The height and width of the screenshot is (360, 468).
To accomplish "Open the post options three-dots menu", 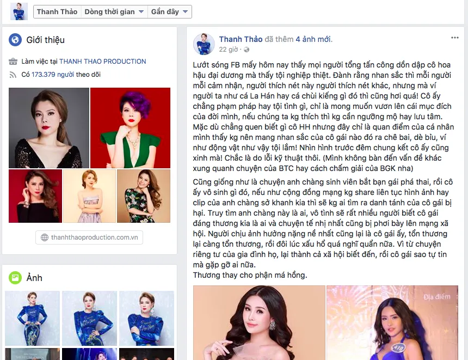I will [454, 38].
